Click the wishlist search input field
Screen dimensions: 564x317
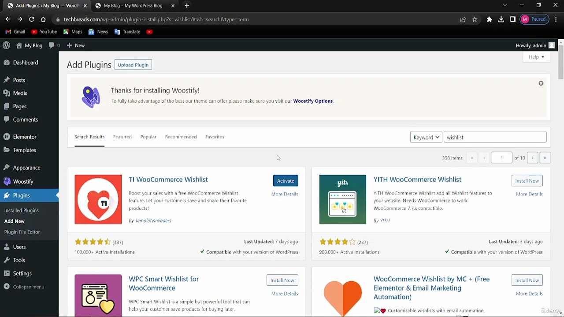pos(495,137)
